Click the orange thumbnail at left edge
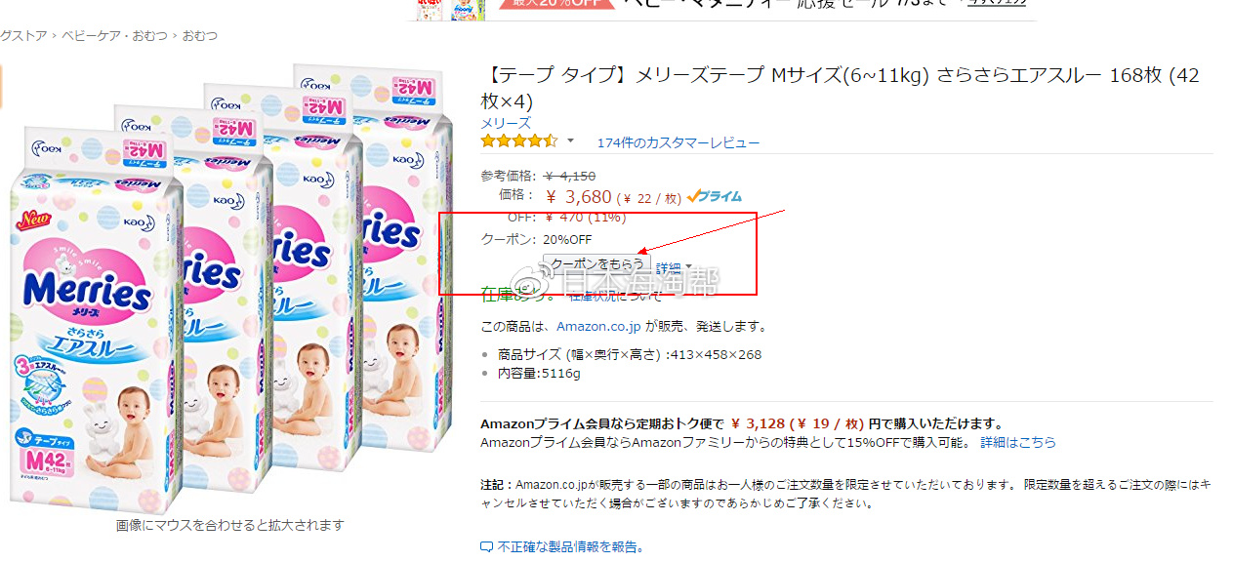Image resolution: width=1233 pixels, height=562 pixels. coord(2,86)
